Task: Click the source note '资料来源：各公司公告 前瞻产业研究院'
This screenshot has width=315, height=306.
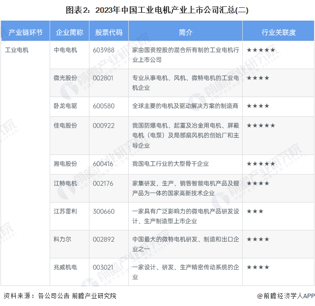Action: click(x=60, y=296)
